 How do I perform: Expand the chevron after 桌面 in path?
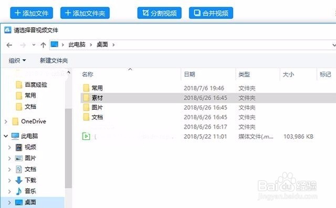point(113,45)
